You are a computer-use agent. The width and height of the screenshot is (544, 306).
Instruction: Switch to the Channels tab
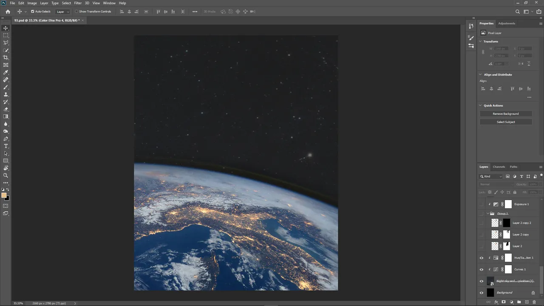pos(499,167)
